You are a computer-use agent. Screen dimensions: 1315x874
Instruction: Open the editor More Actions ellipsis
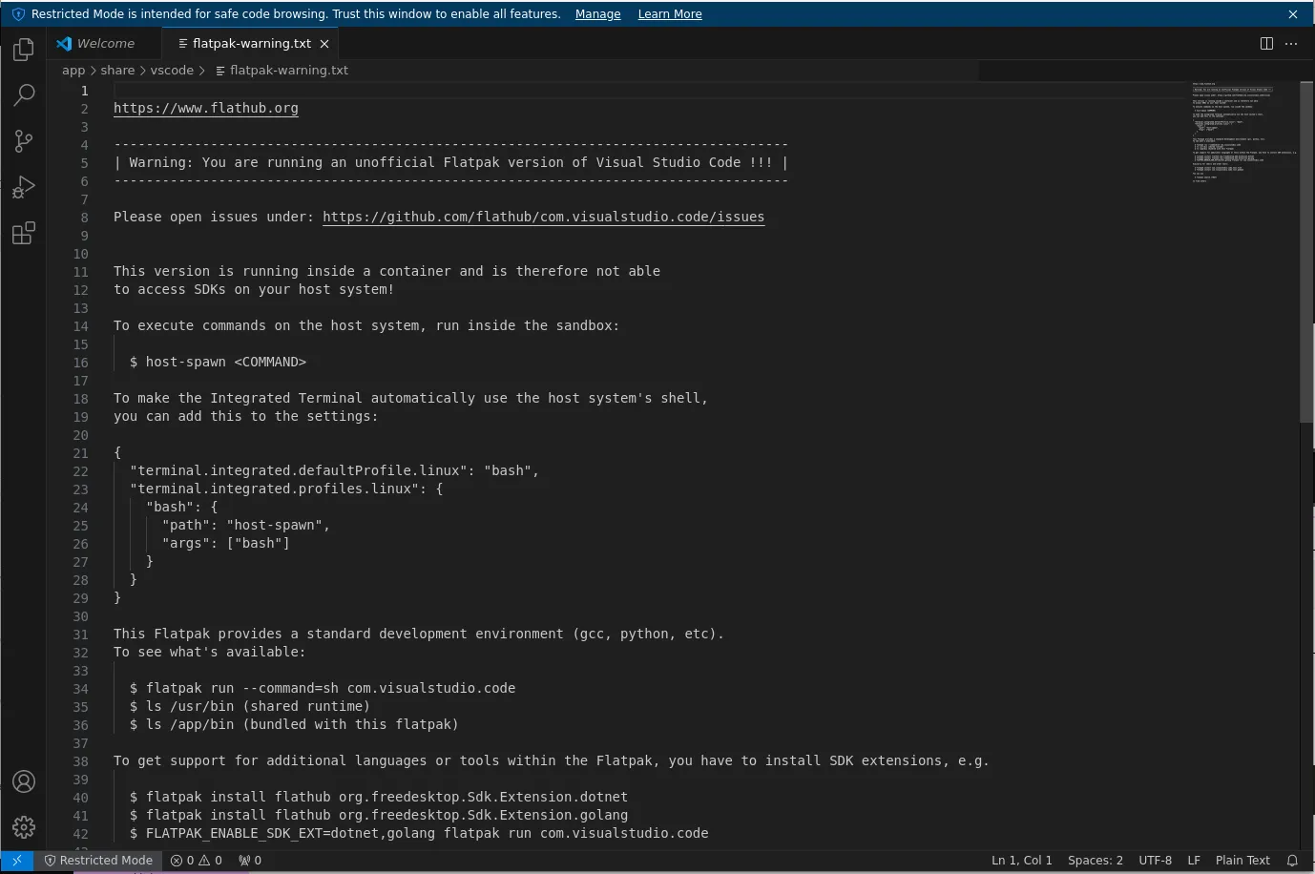click(x=1291, y=44)
